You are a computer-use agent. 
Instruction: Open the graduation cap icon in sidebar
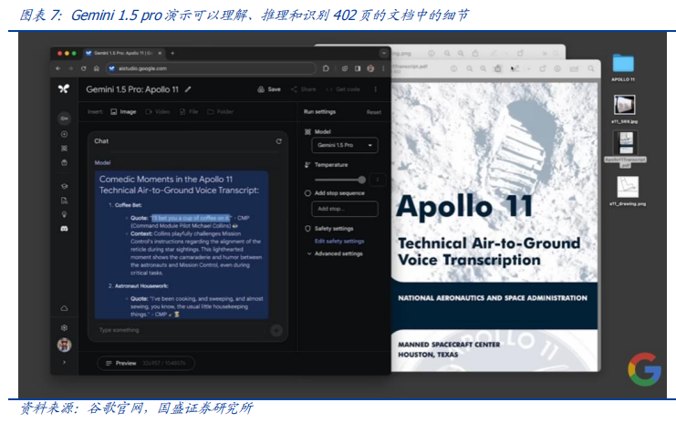coord(64,186)
